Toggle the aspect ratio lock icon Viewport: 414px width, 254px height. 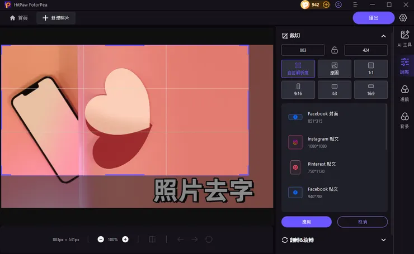tap(334, 50)
